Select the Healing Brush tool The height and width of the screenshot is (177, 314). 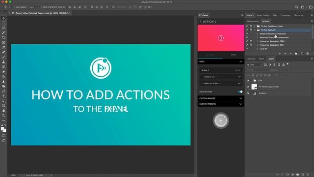coord(3,52)
